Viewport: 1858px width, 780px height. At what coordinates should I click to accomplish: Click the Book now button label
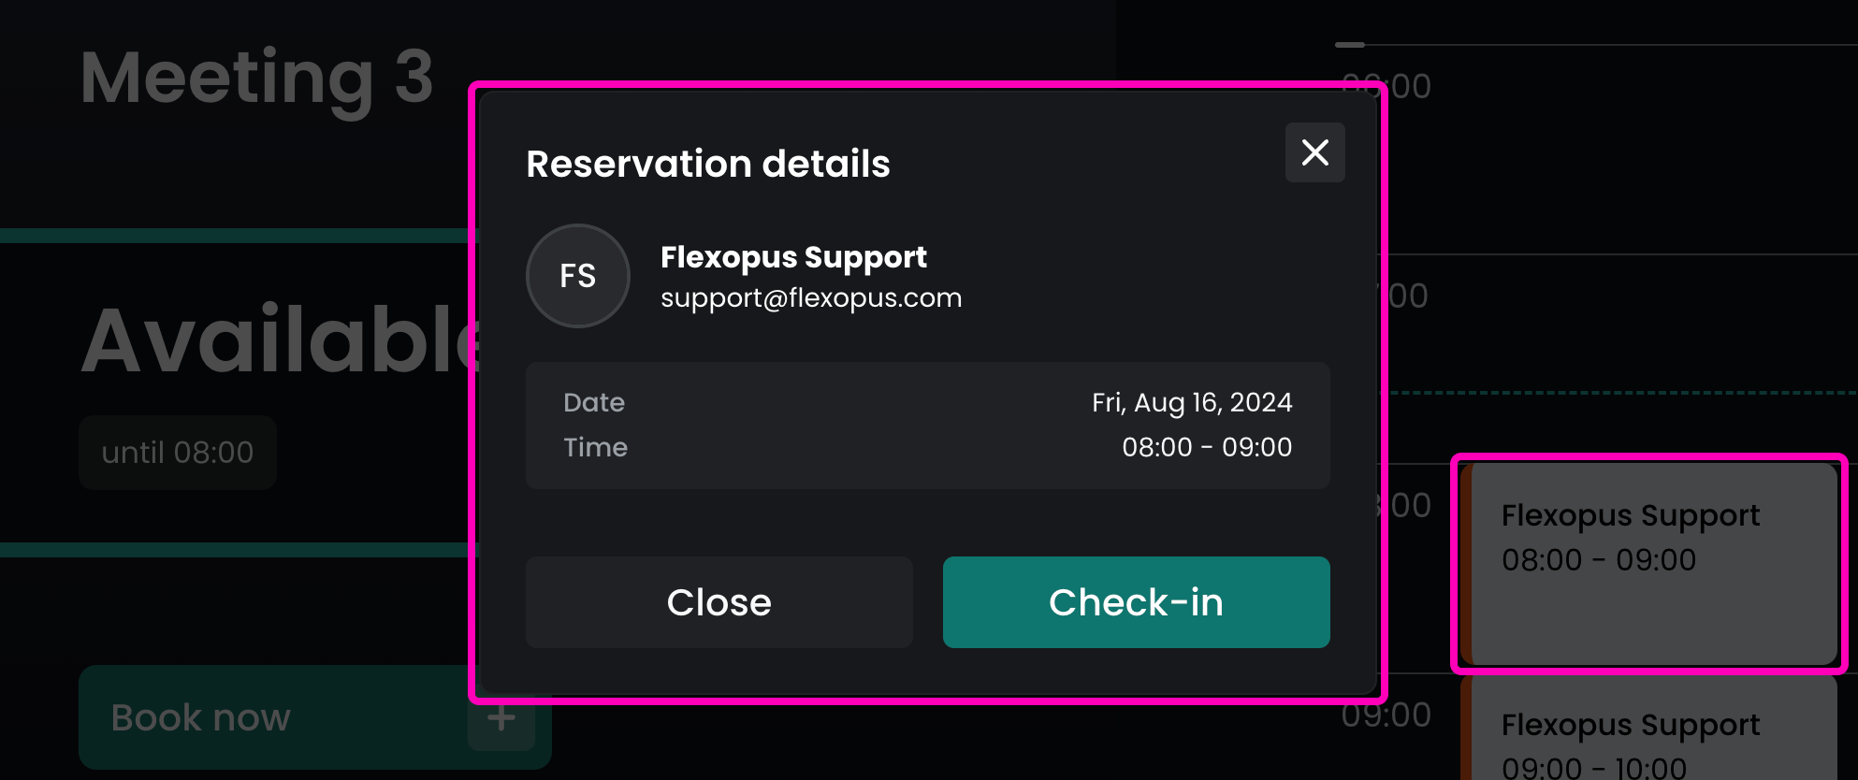tap(201, 717)
